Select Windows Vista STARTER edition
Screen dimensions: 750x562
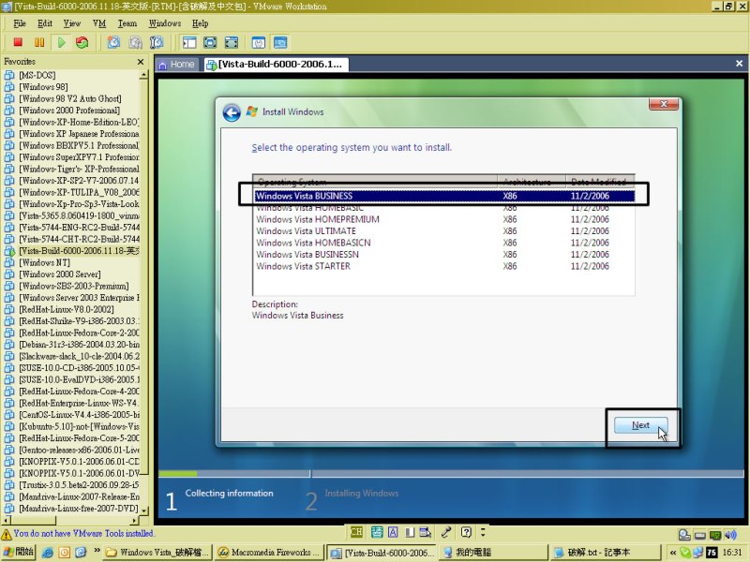click(443, 266)
